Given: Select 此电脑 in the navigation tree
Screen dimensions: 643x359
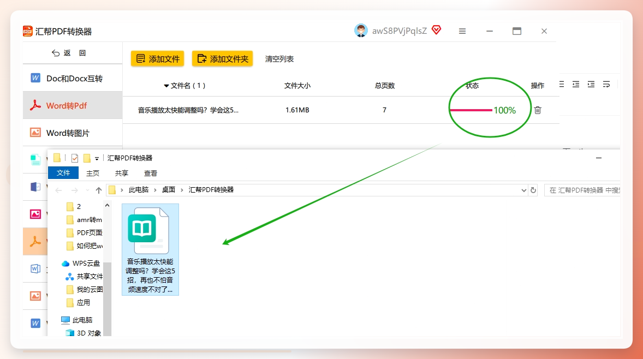Looking at the screenshot, I should coord(76,320).
